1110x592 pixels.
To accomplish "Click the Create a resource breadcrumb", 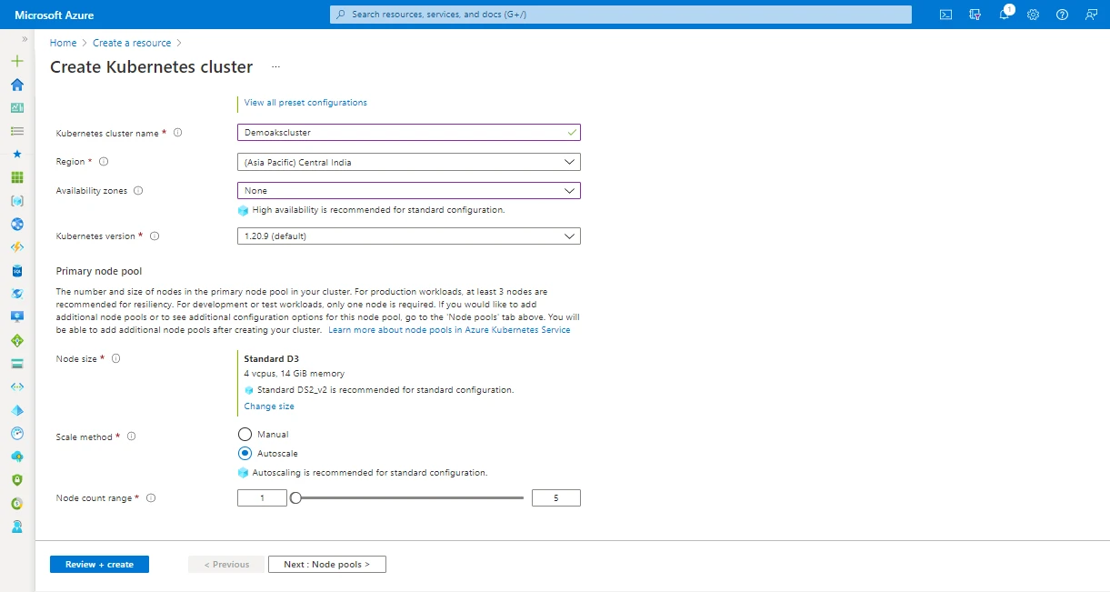I will (x=132, y=42).
